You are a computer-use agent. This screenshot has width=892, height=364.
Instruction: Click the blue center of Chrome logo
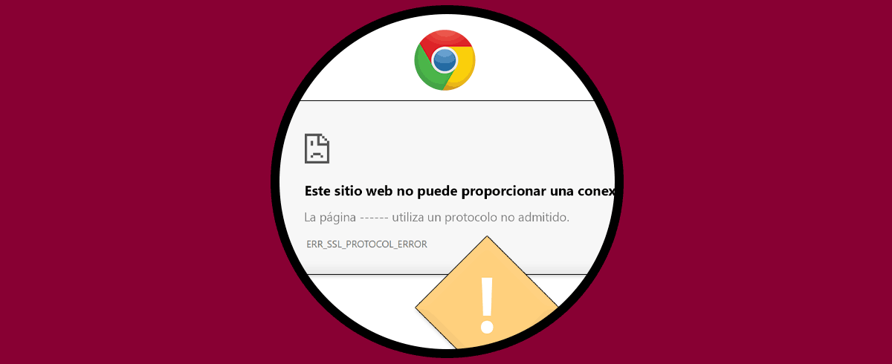click(445, 59)
